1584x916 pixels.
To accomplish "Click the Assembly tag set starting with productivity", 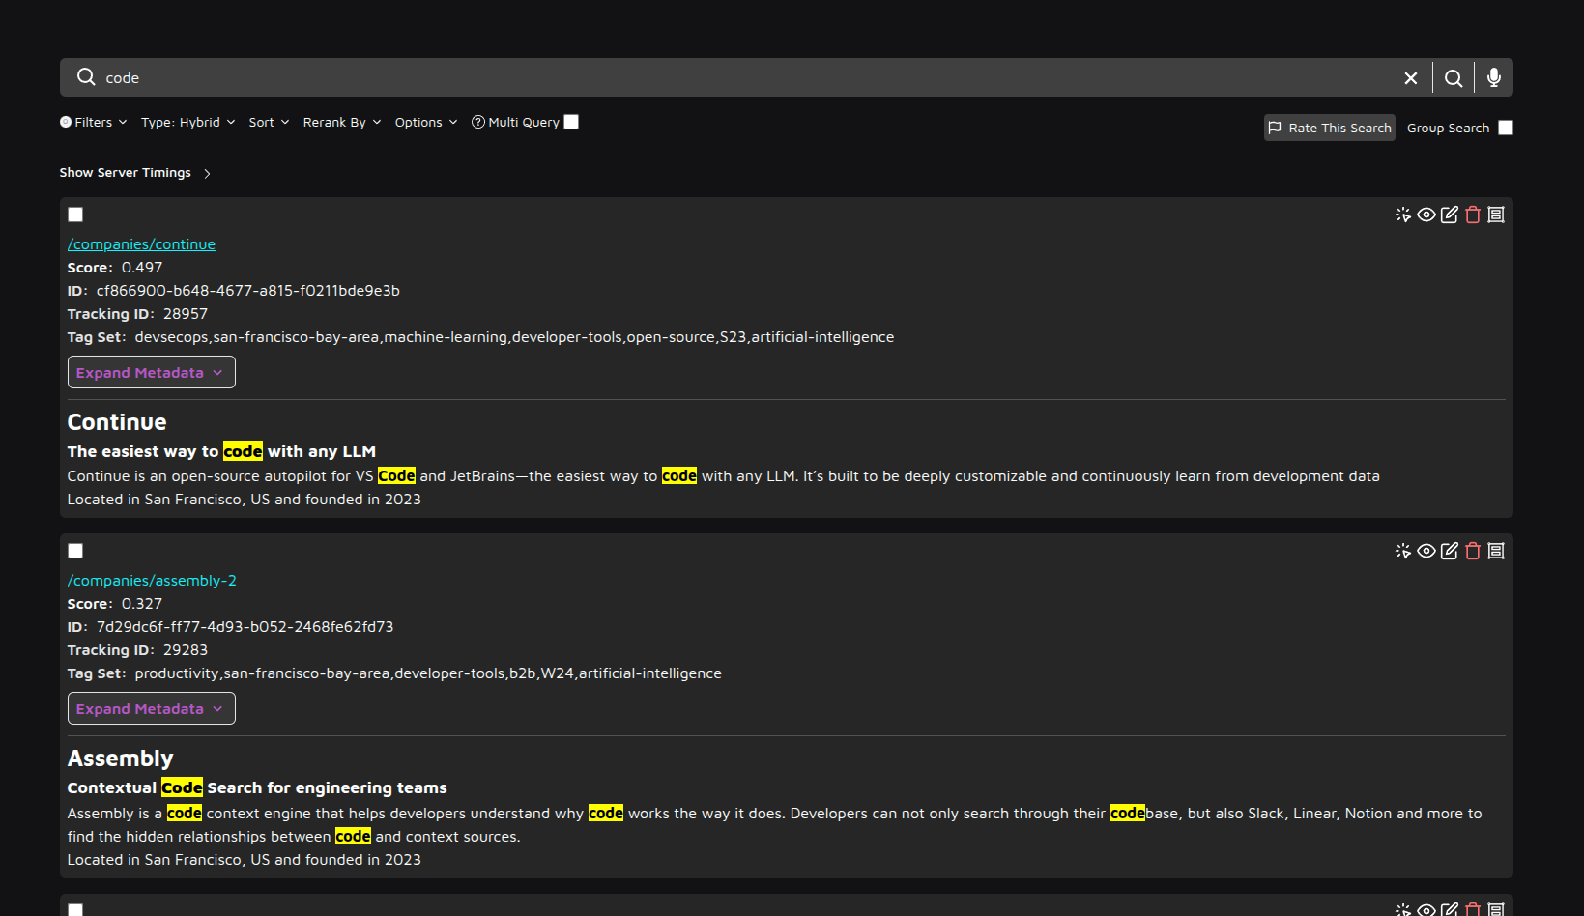I will click(428, 673).
